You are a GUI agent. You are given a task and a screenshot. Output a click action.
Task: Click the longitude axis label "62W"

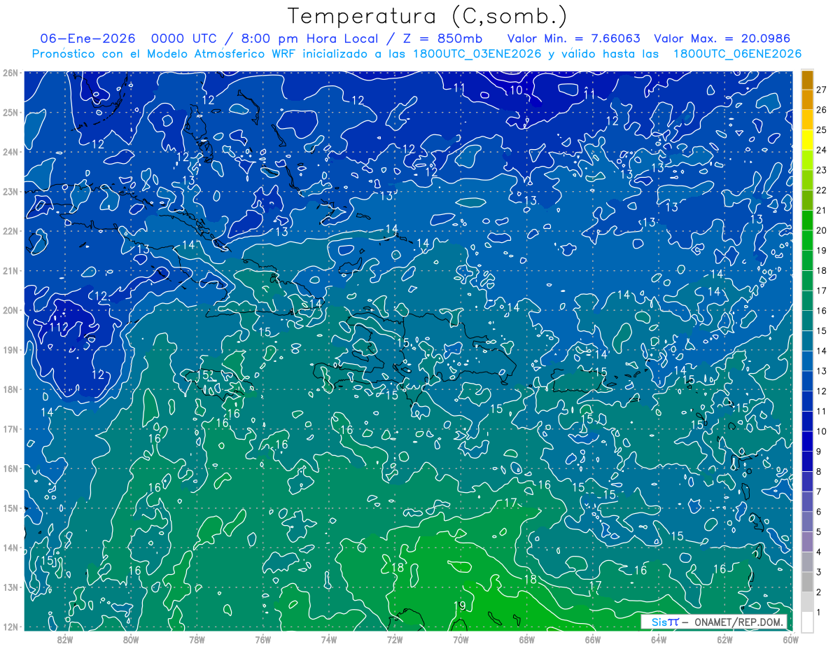[x=724, y=638]
